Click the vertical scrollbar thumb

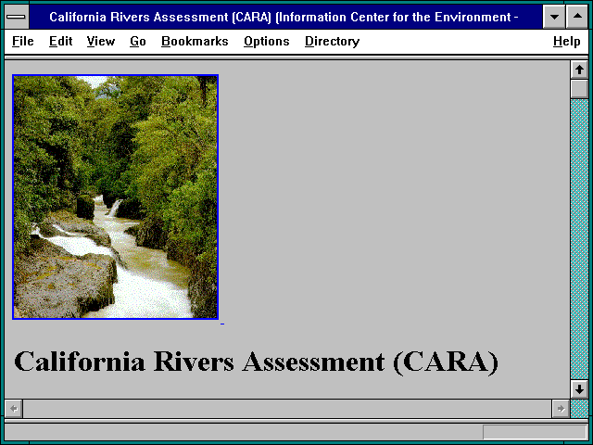point(579,89)
